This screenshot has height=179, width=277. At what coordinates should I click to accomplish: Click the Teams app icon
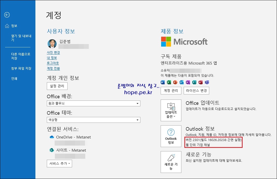pos(207,82)
